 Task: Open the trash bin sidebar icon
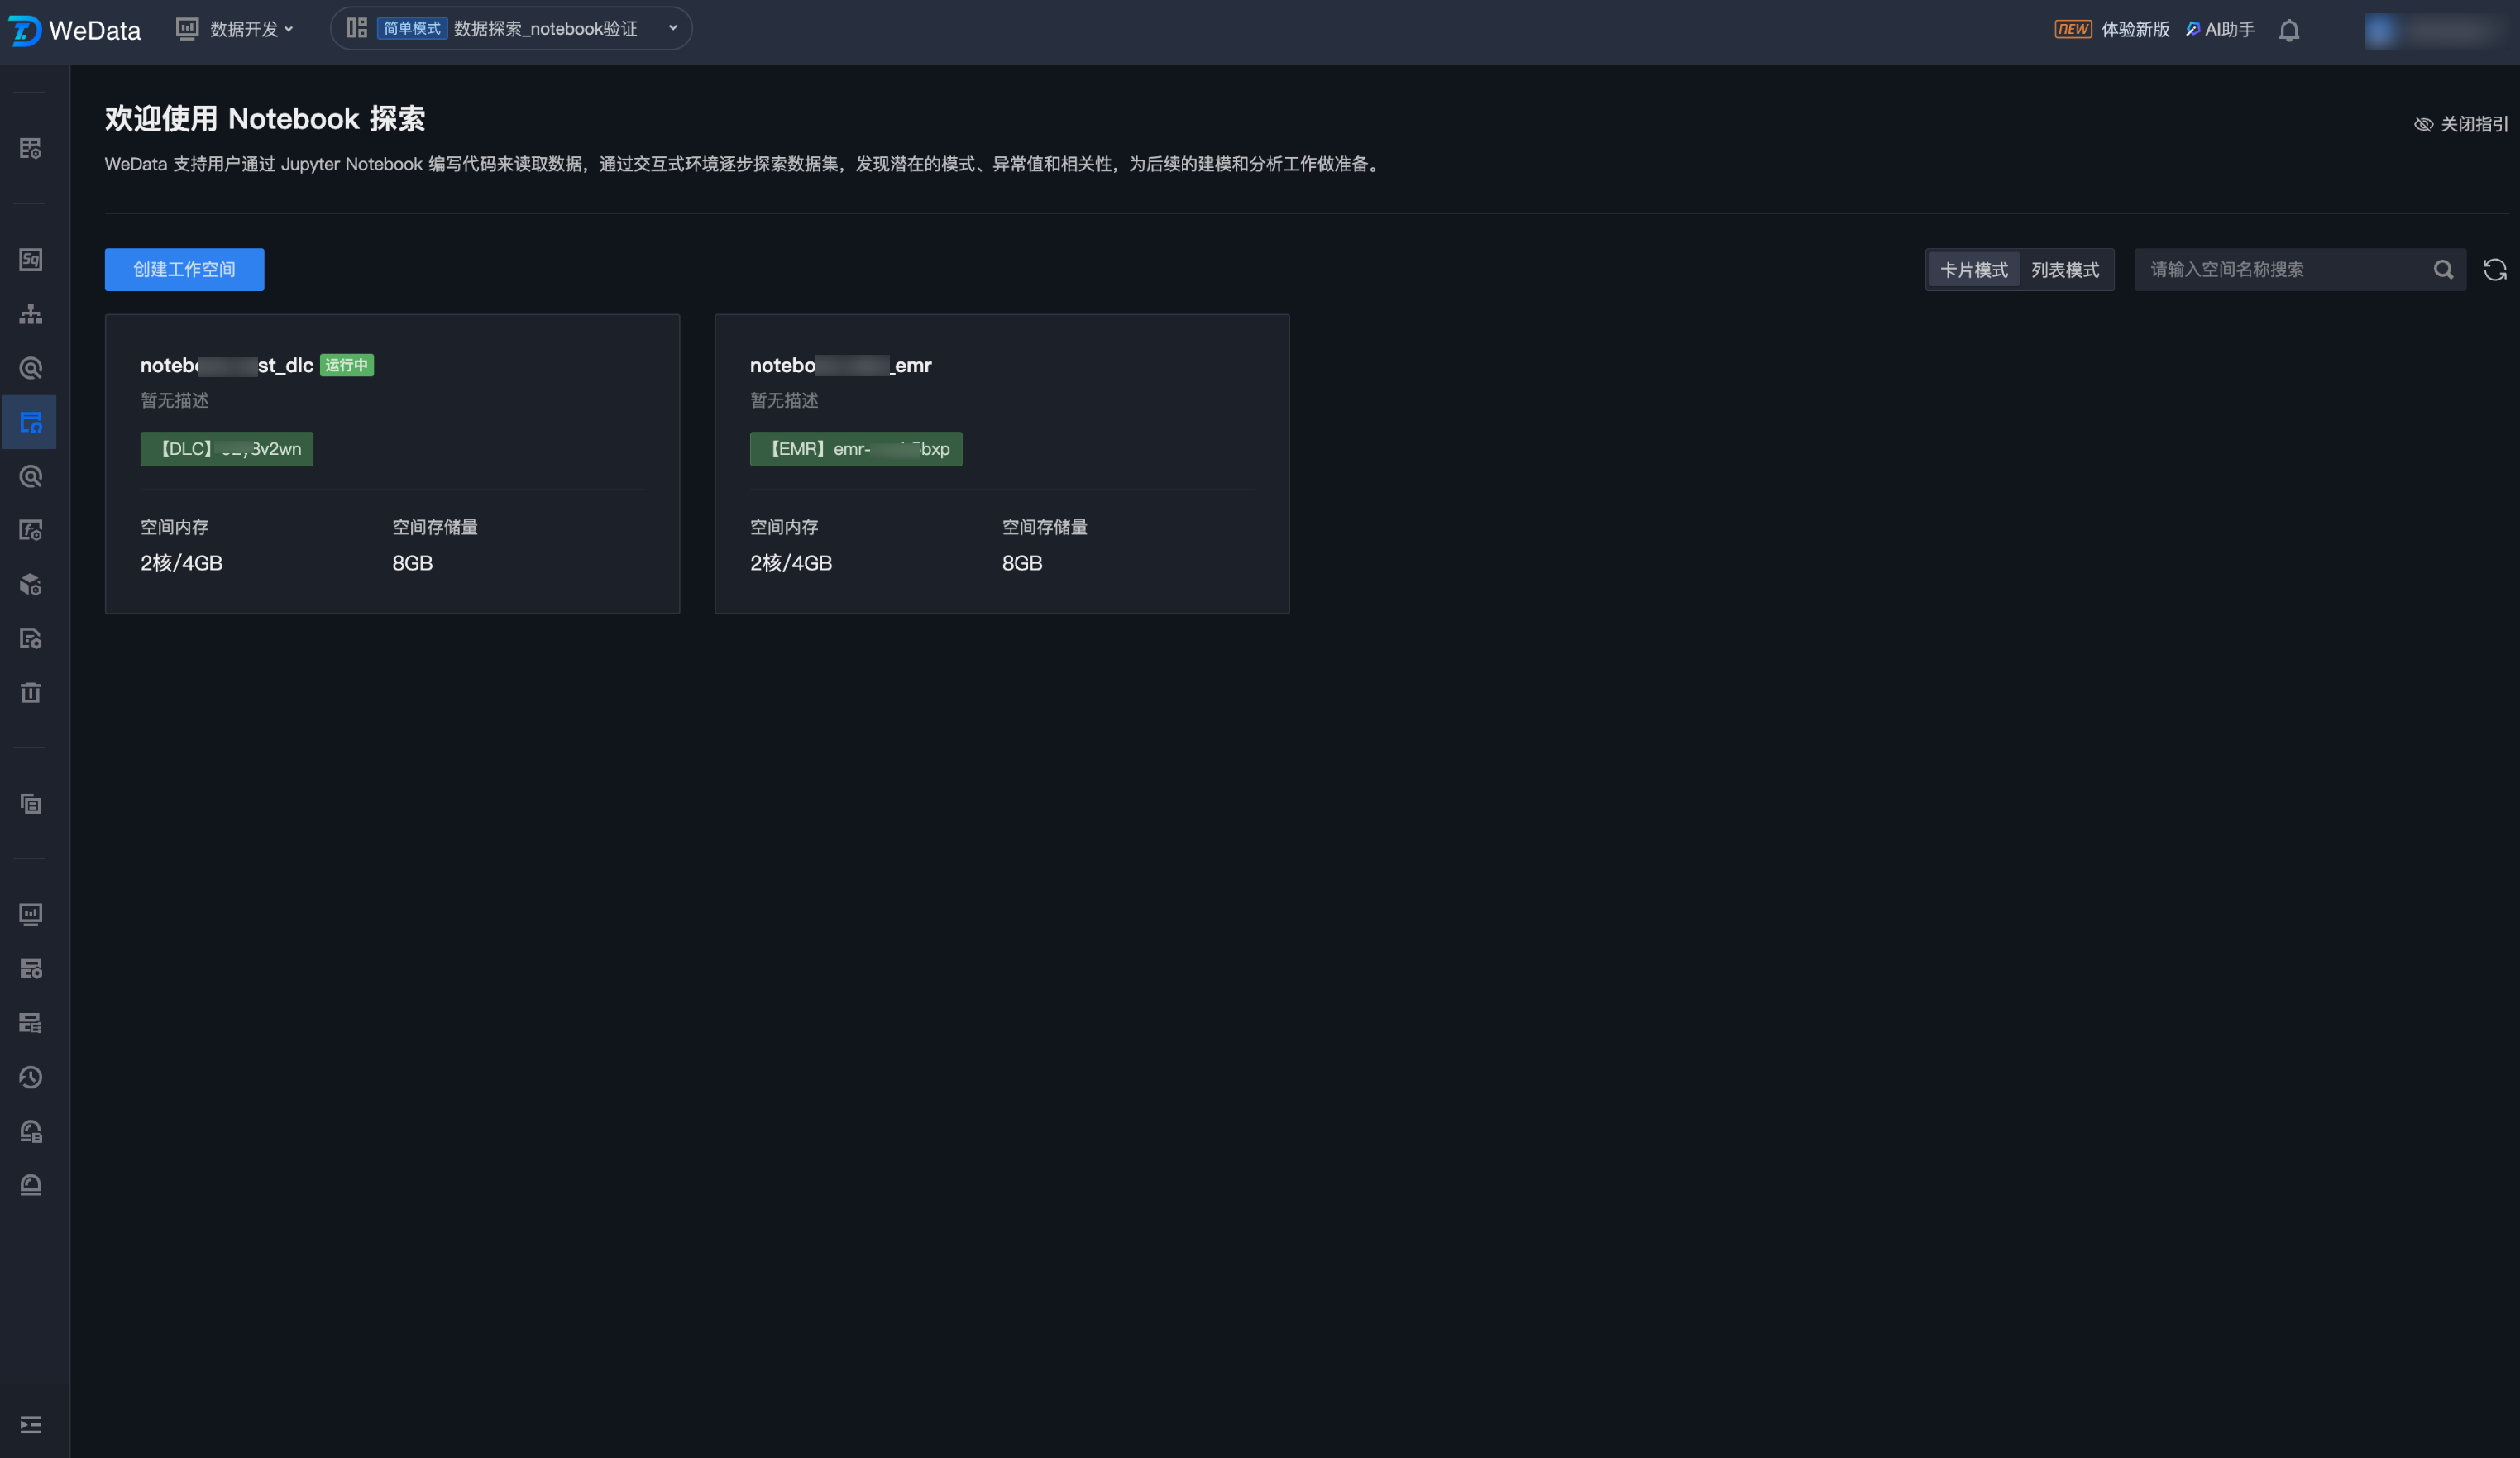(x=30, y=692)
